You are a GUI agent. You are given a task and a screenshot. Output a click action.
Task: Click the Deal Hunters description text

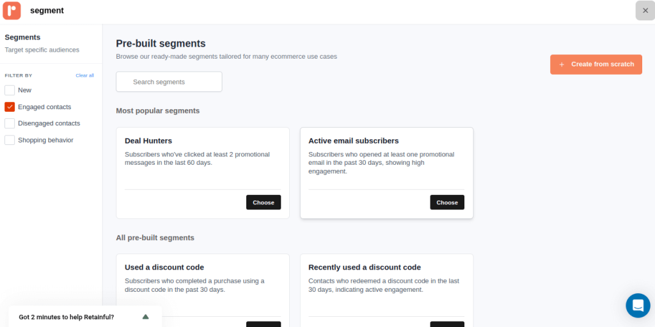[x=197, y=158]
